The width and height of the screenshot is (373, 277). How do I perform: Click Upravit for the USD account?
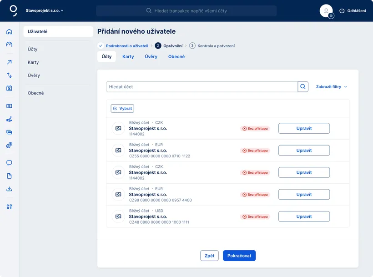304,217
